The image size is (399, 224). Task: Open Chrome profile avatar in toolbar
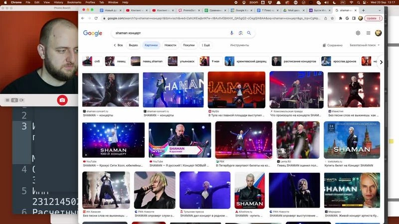tap(360, 18)
